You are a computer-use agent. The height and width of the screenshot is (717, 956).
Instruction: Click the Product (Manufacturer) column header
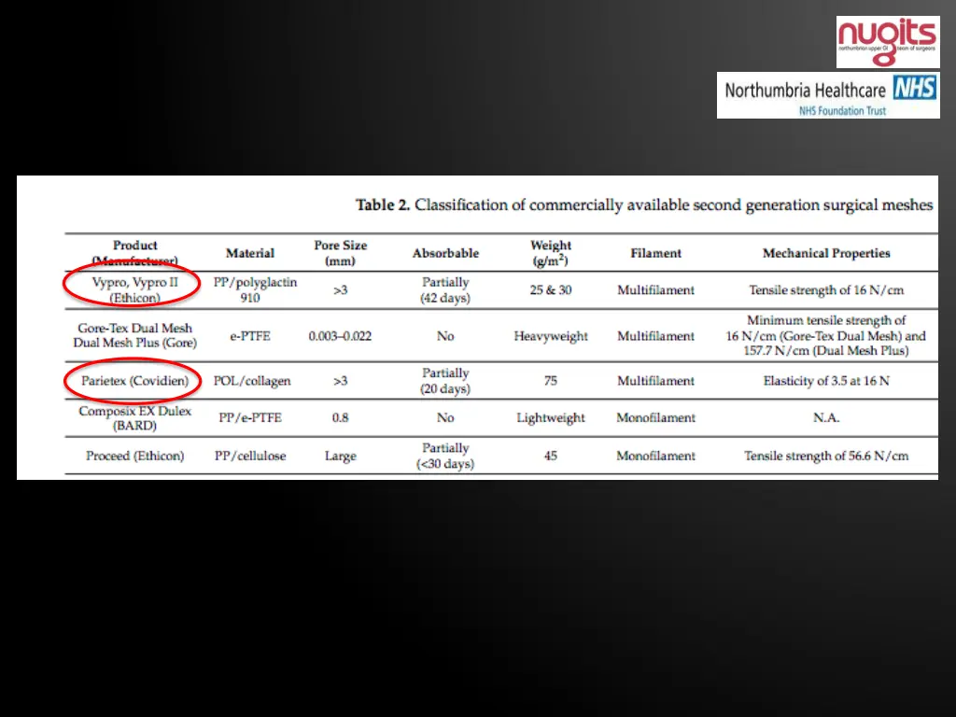134,252
